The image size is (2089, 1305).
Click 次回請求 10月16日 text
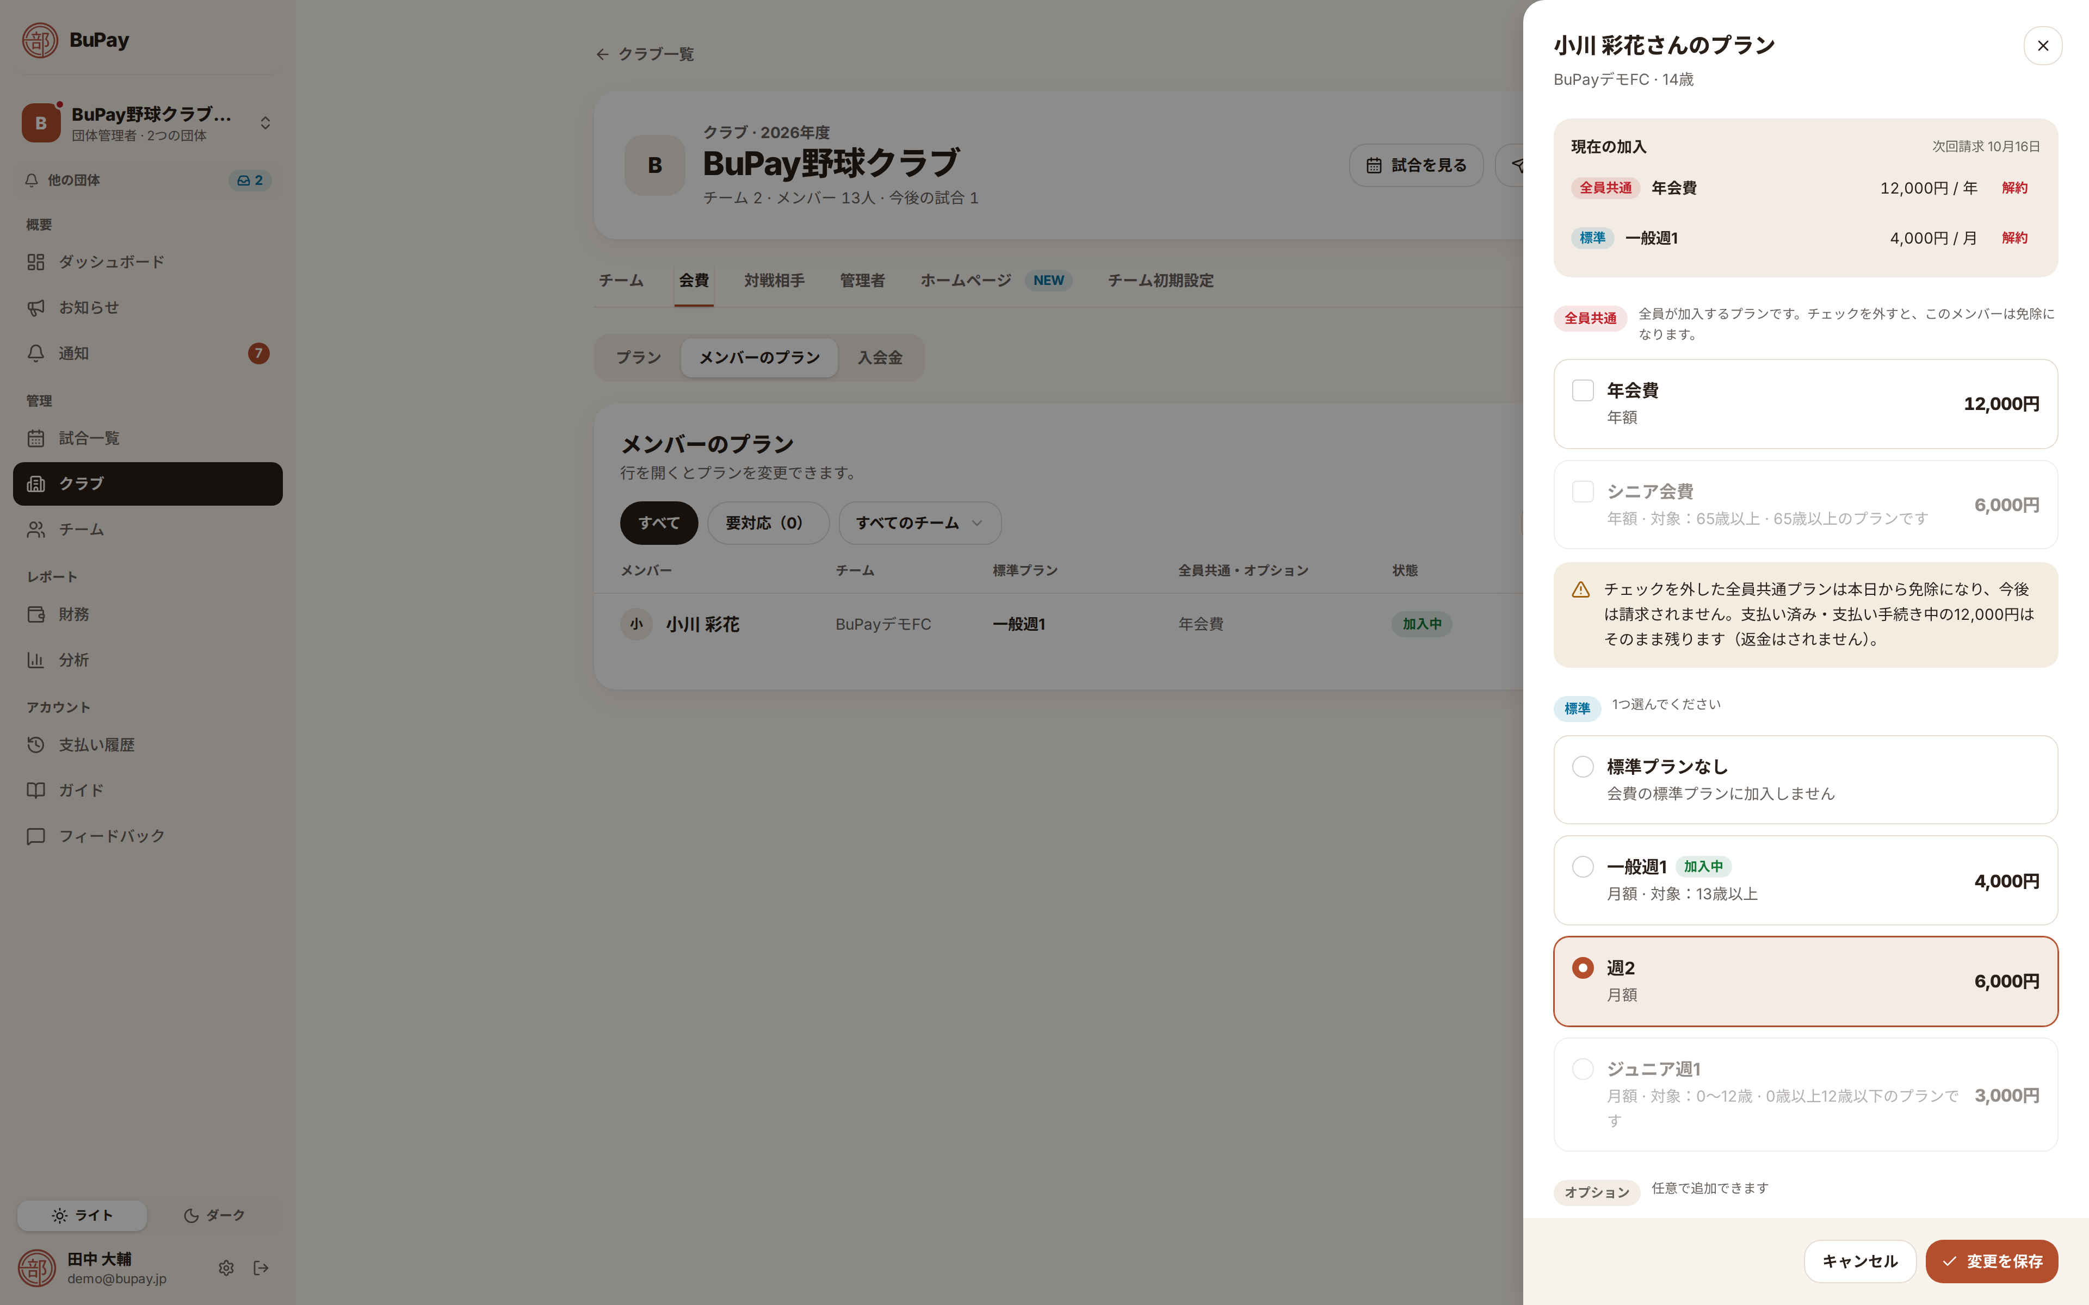click(x=1986, y=147)
